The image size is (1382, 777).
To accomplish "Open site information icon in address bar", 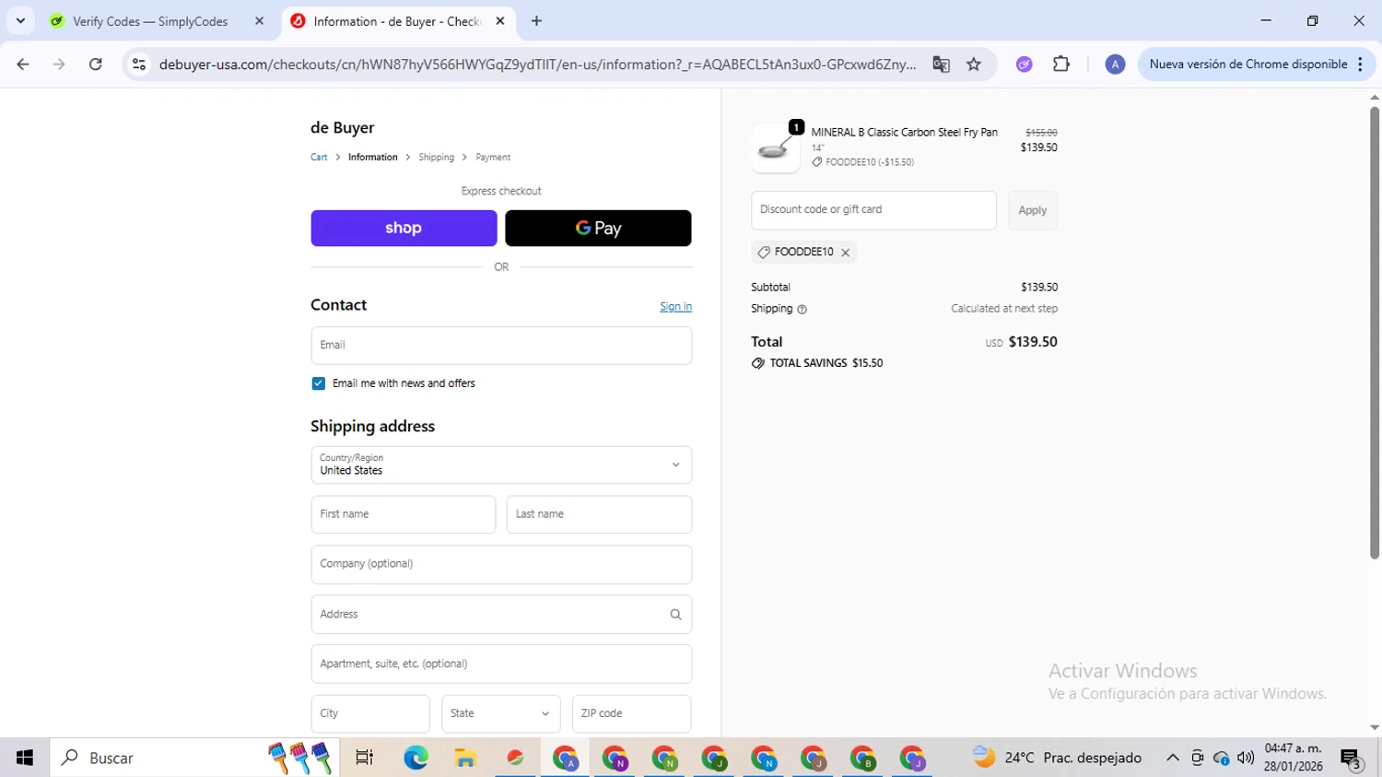I will click(139, 65).
